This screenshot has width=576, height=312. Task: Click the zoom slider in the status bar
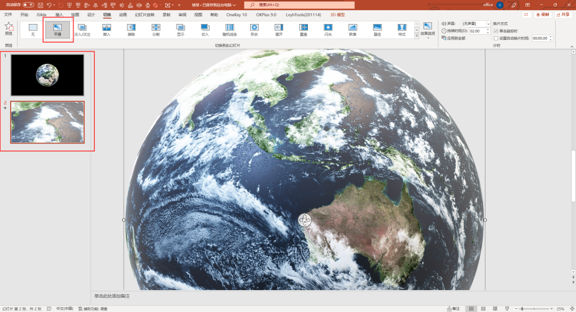[x=534, y=309]
